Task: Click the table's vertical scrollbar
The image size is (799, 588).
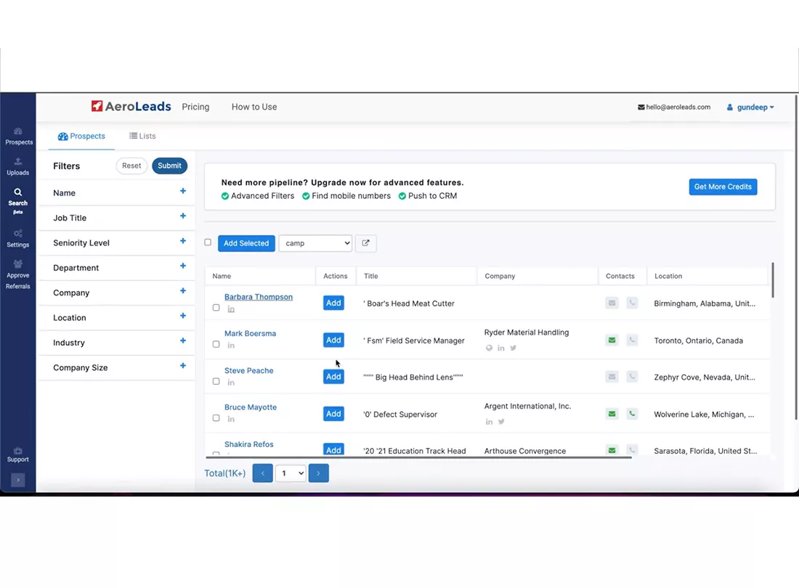Action: (x=773, y=280)
